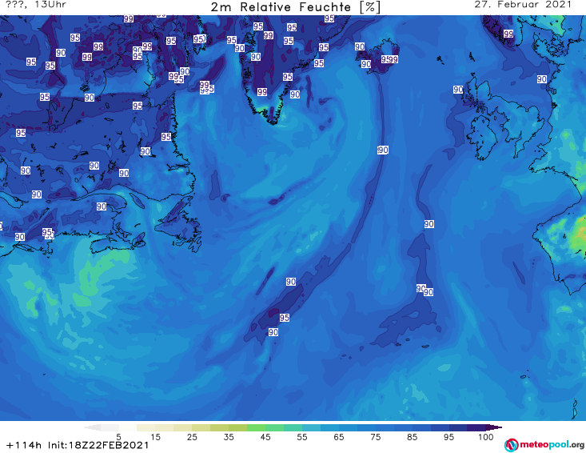Click the legend value "100"

tap(486, 437)
